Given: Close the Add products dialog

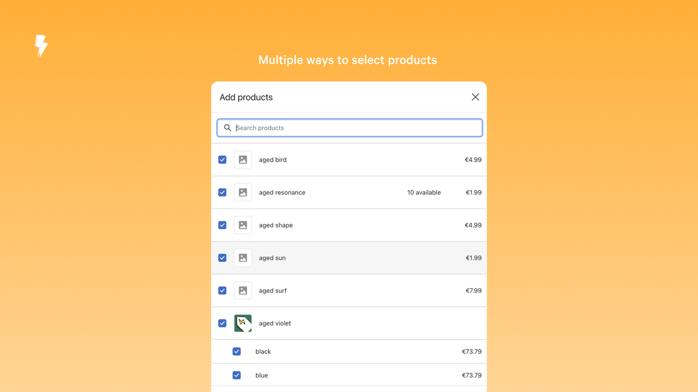Looking at the screenshot, I should [475, 97].
